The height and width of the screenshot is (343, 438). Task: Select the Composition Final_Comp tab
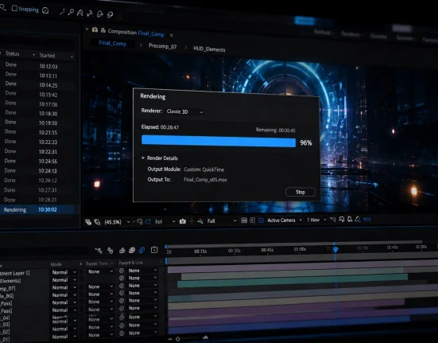tap(136, 33)
